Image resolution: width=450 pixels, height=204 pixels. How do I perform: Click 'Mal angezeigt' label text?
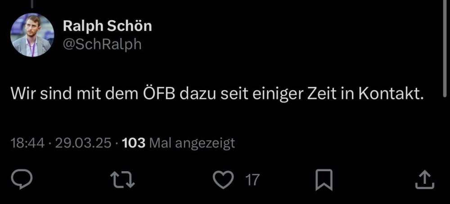pyautogui.click(x=192, y=143)
